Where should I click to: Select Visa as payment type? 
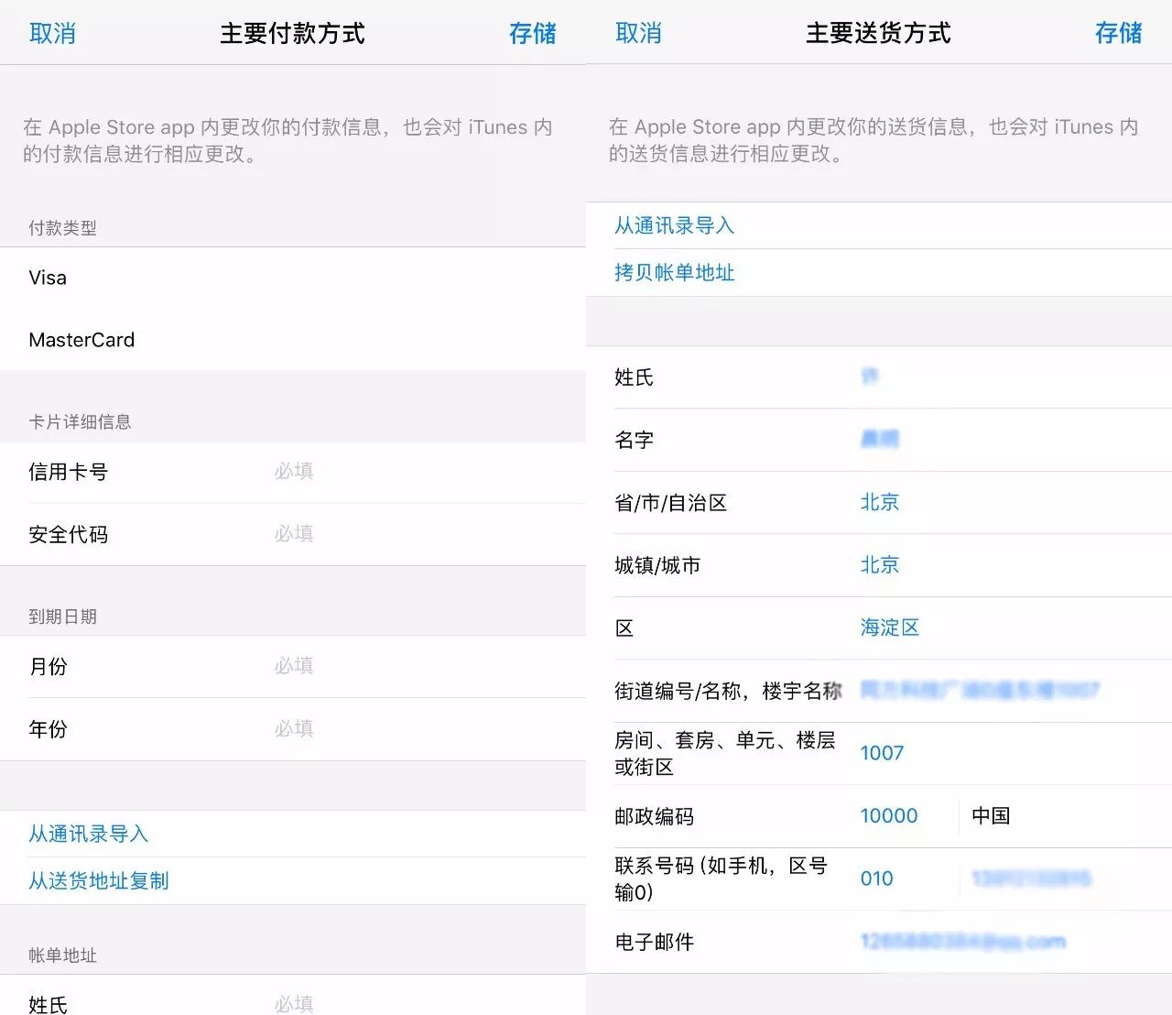293,278
